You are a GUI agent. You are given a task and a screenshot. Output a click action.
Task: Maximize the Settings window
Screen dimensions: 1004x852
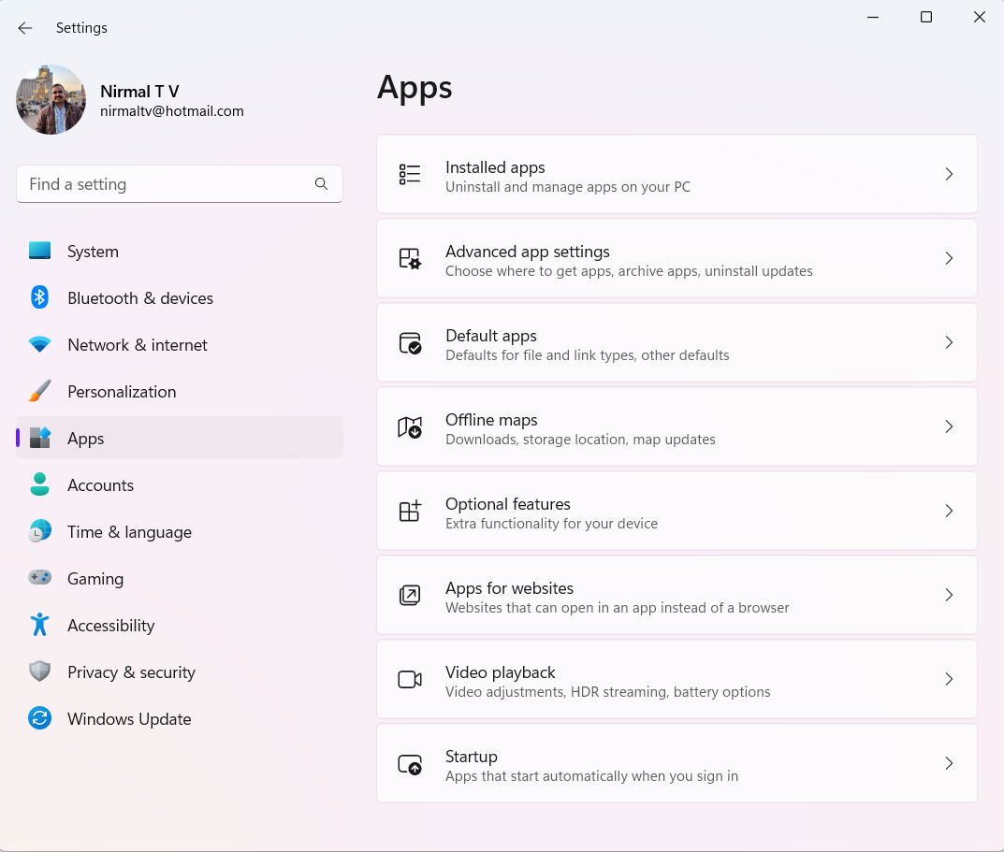pos(926,17)
